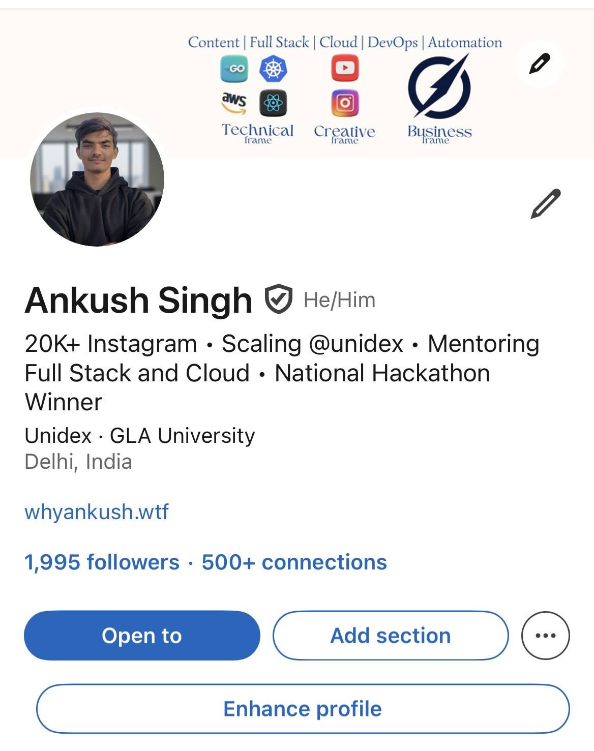Tap the YouTube icon in the banner
This screenshot has width=594, height=751.
[x=345, y=68]
